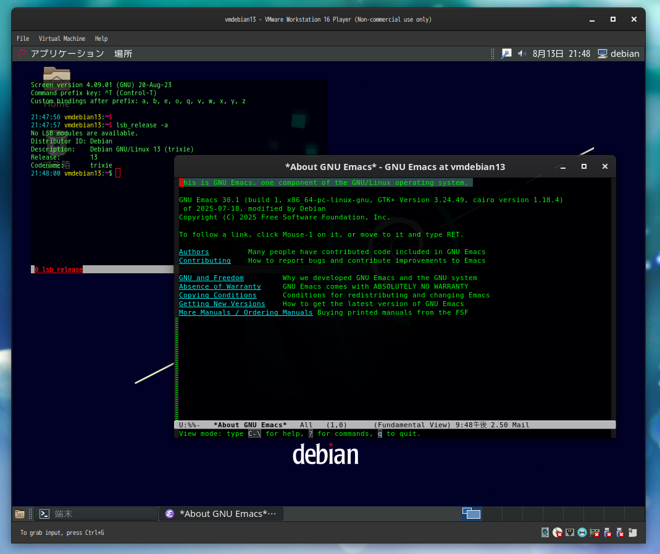The width and height of the screenshot is (660, 554).
Task: Click the 'View mode: type C-\' echo area text
Action: [x=299, y=434]
